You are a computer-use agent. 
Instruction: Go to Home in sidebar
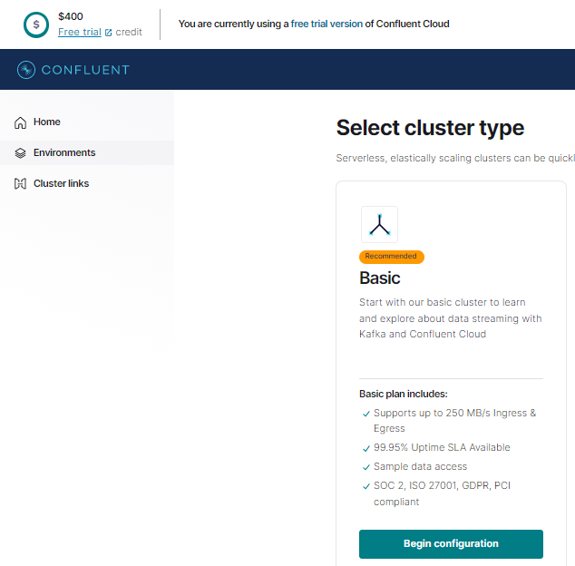pos(47,122)
